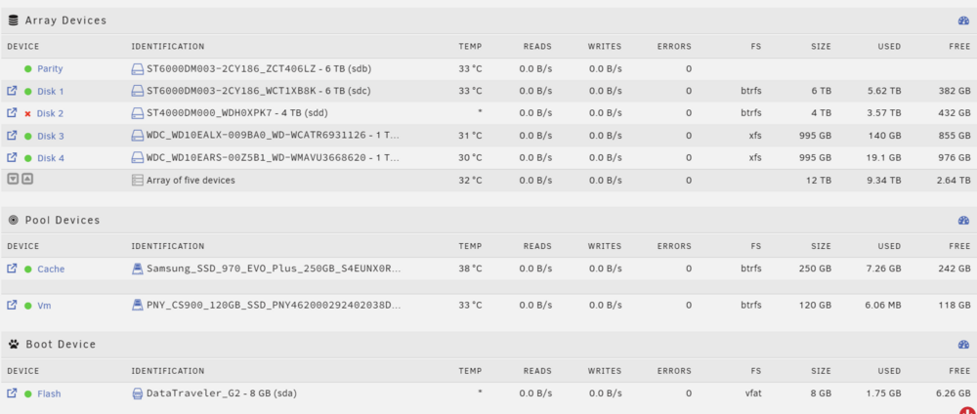Spin up all array disks arrow
Viewport: 977px width, 414px height.
click(x=27, y=180)
